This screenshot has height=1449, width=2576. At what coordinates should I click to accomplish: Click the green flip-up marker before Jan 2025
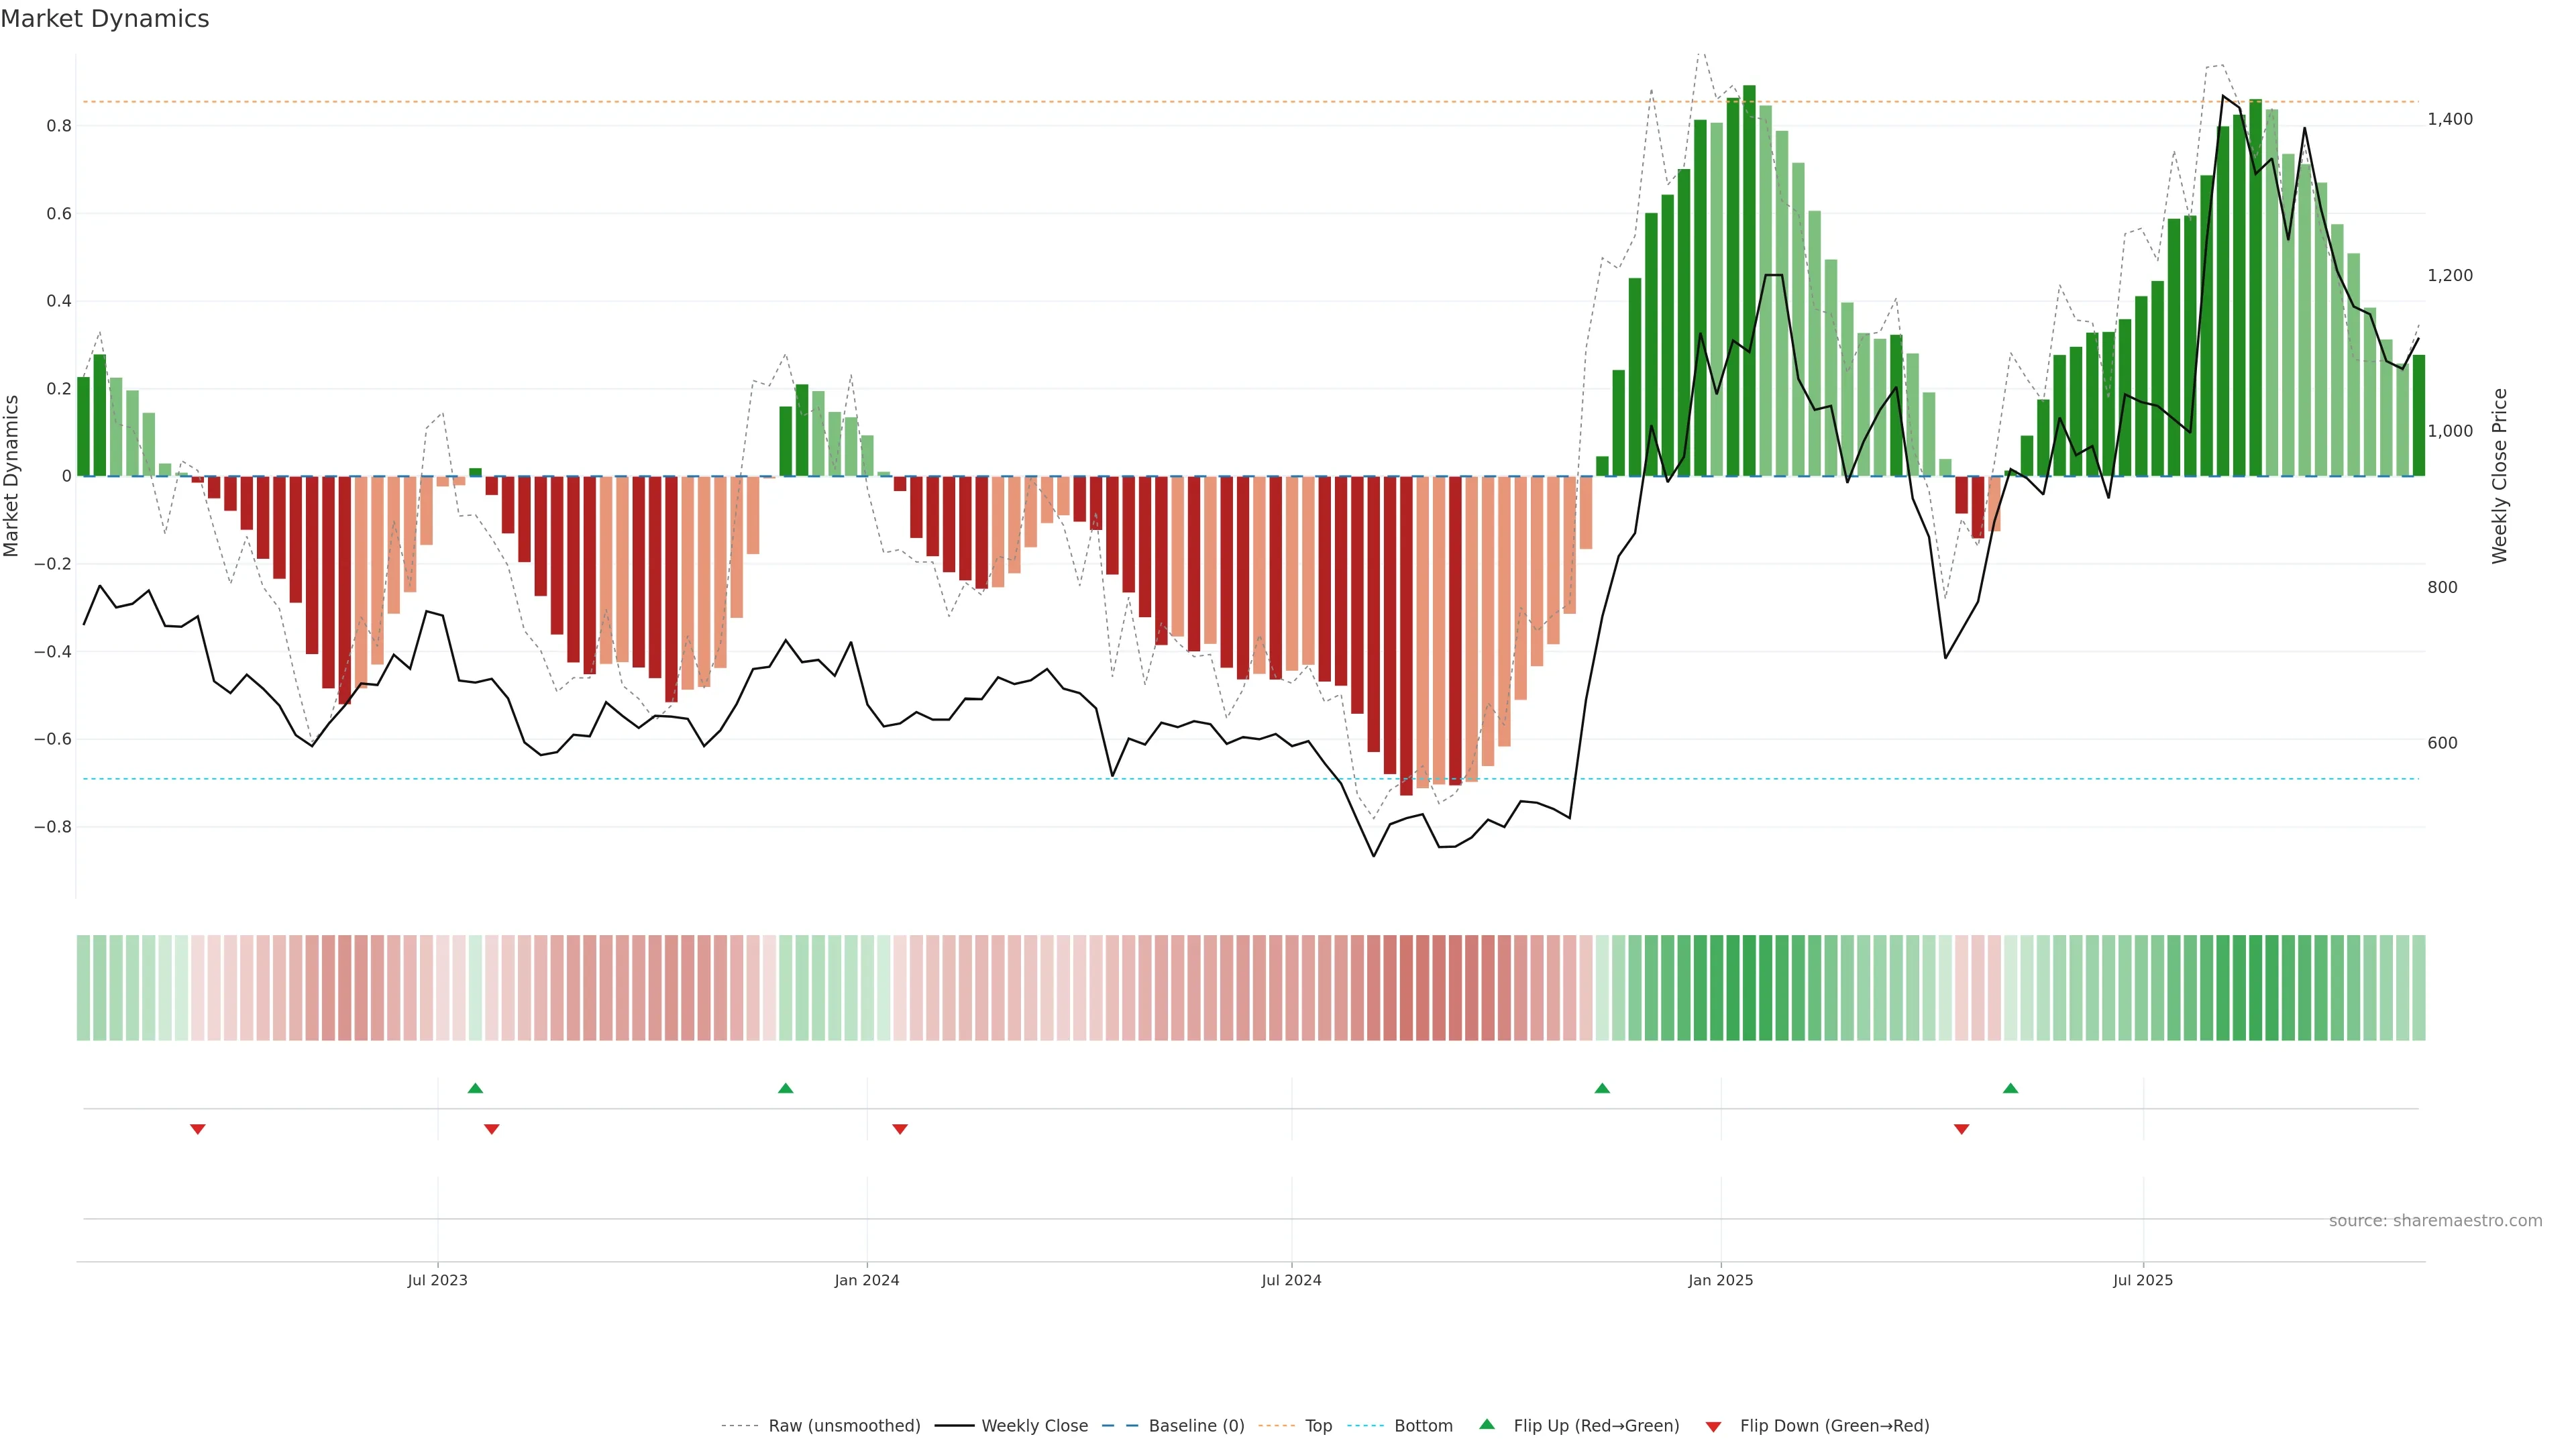click(x=1602, y=1088)
